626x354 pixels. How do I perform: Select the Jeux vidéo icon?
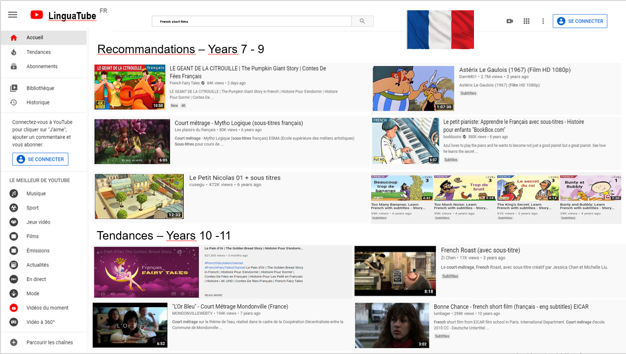tap(14, 222)
